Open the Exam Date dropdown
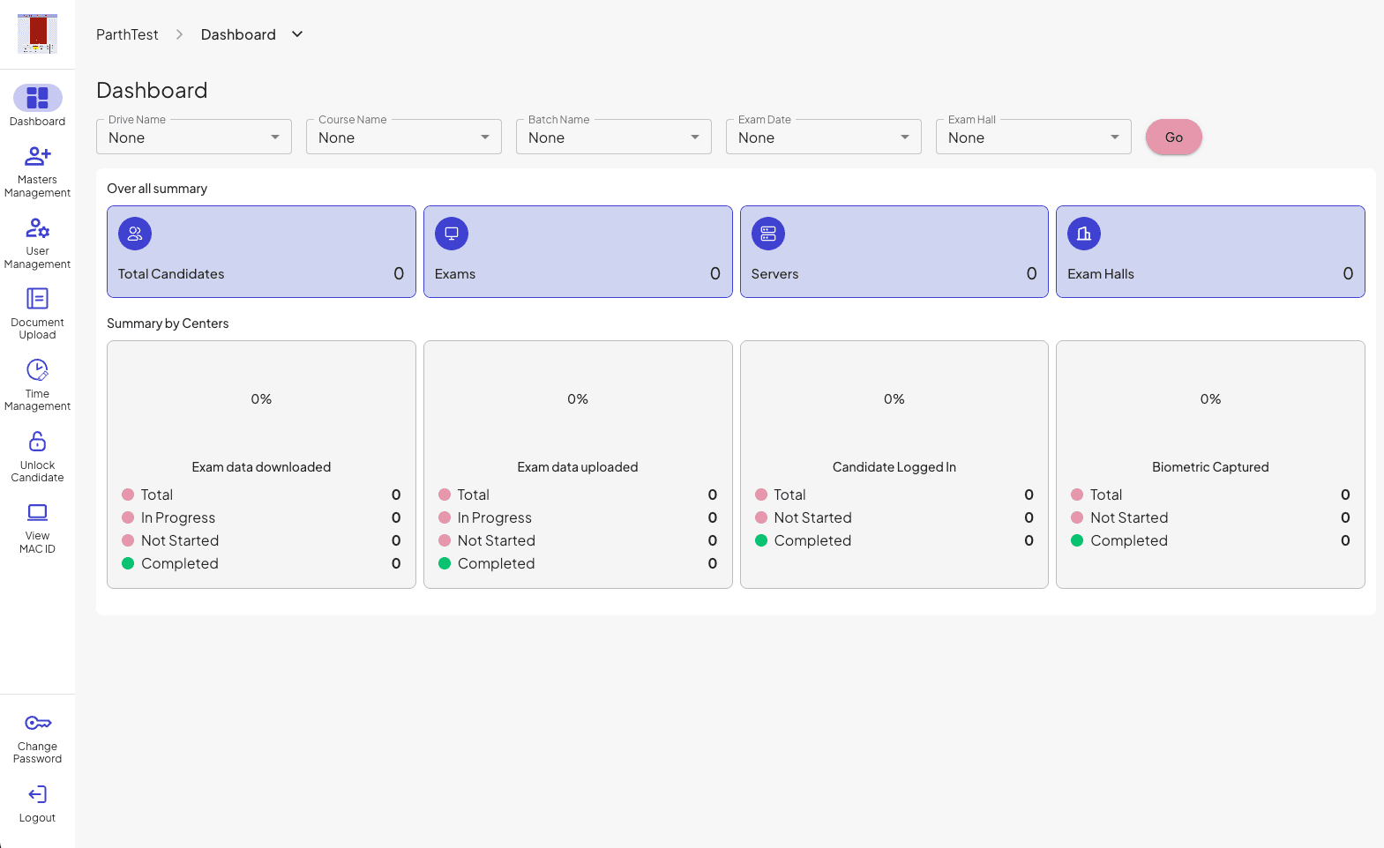1384x848 pixels. click(x=824, y=137)
